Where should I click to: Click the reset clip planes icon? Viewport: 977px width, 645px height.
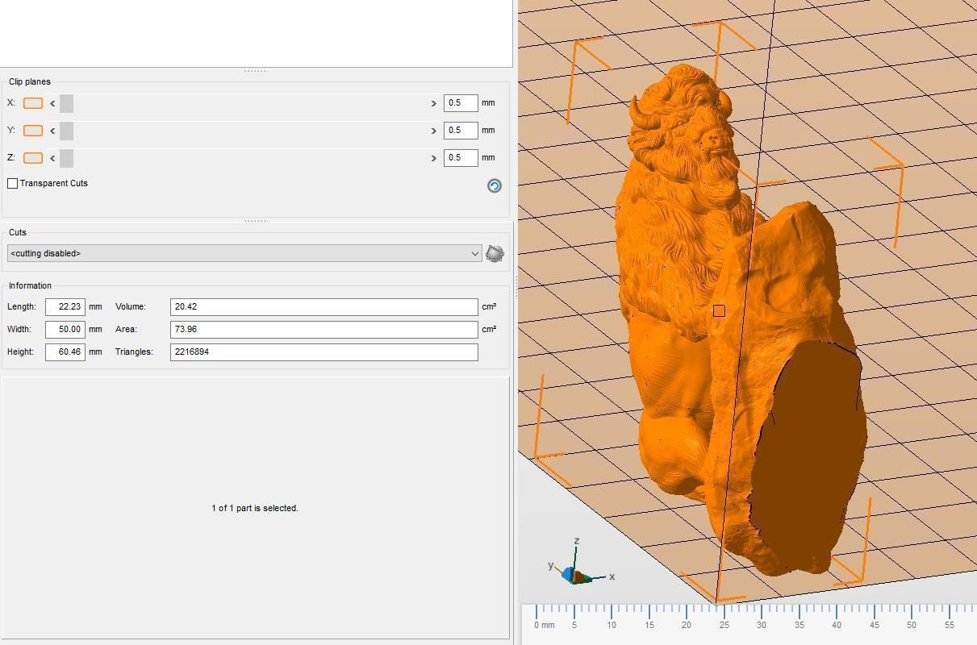[495, 186]
